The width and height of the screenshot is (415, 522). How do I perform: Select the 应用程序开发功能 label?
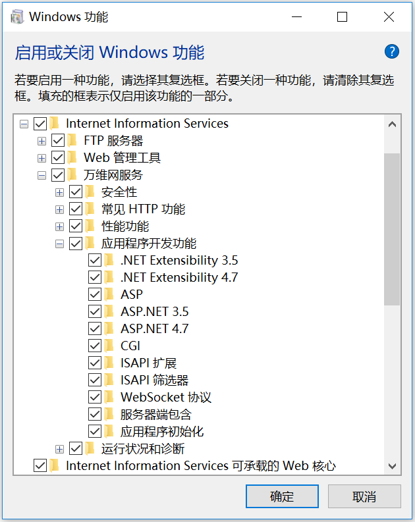149,244
